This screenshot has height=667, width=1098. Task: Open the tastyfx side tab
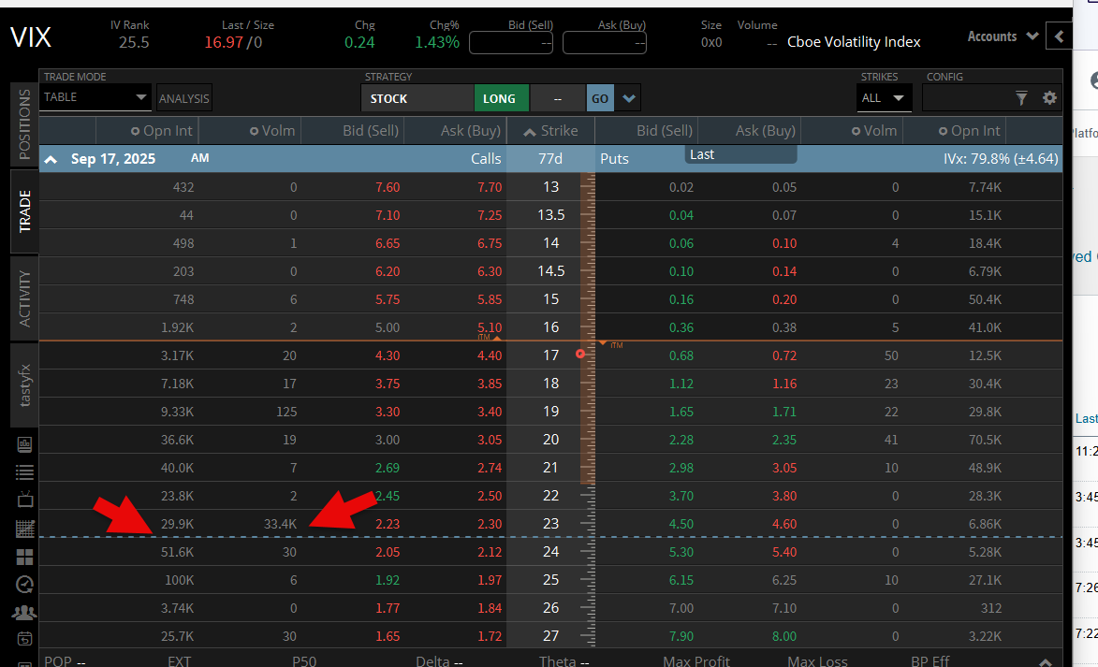[x=24, y=384]
